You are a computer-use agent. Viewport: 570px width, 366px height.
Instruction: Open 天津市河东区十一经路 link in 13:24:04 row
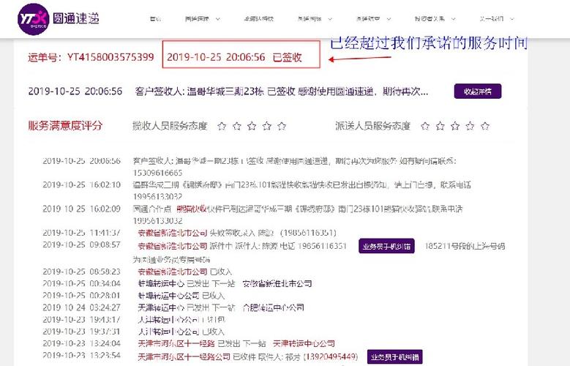click(176, 343)
